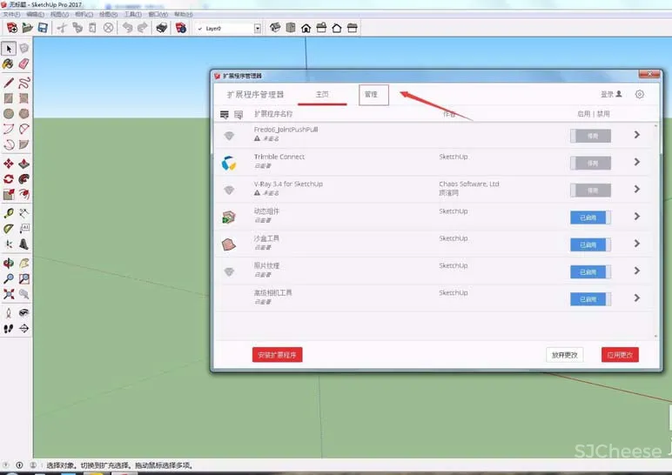This screenshot has width=672, height=475.
Task: Click the 扩展程序名称 column header
Action: tap(273, 114)
